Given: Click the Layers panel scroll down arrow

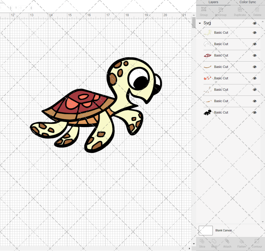Looking at the screenshot, I should pyautogui.click(x=262, y=222).
